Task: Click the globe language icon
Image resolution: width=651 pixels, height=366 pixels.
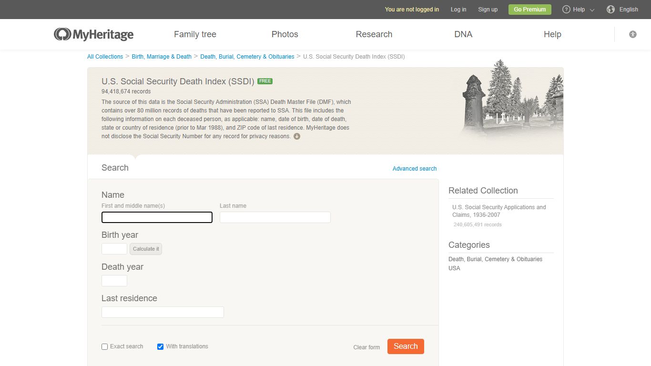Action: pyautogui.click(x=611, y=10)
